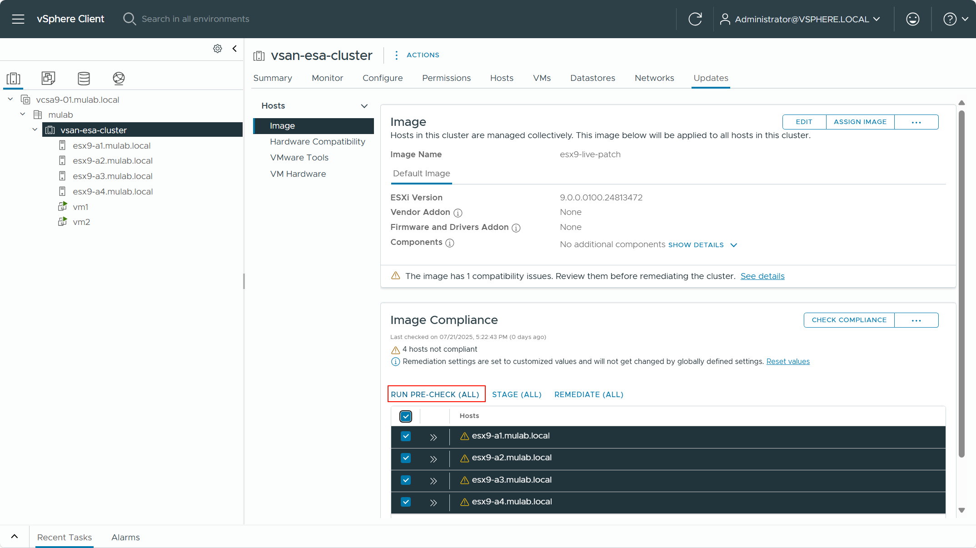Open the hamburger navigation menu
Image resolution: width=976 pixels, height=548 pixels.
18,19
